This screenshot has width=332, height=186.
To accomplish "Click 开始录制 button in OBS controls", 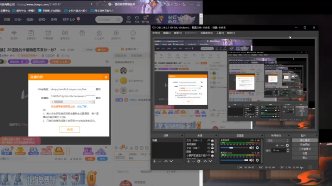I will (305, 145).
